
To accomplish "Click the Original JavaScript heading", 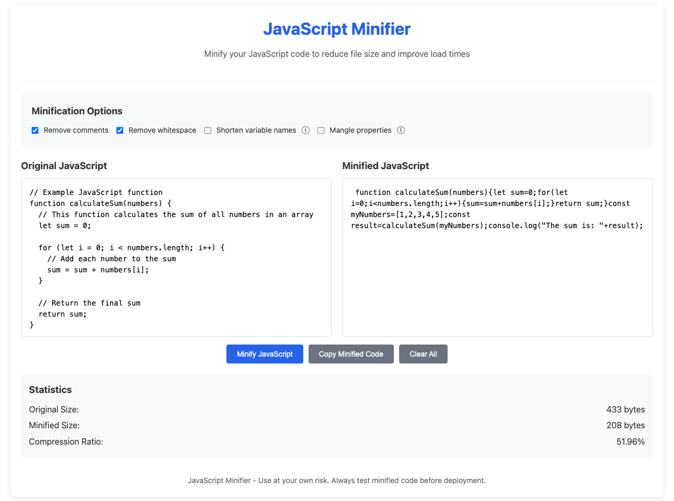I will [x=64, y=166].
